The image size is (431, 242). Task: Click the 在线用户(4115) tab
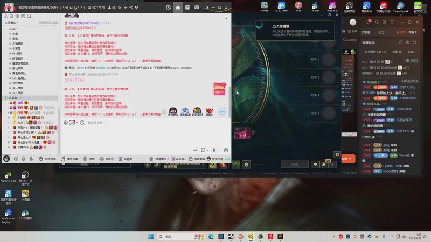tap(375, 52)
